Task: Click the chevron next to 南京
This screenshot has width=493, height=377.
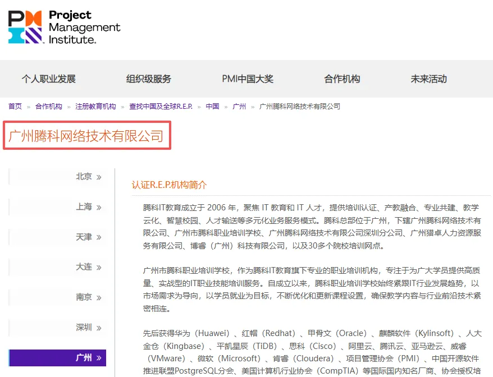Action: coord(99,298)
